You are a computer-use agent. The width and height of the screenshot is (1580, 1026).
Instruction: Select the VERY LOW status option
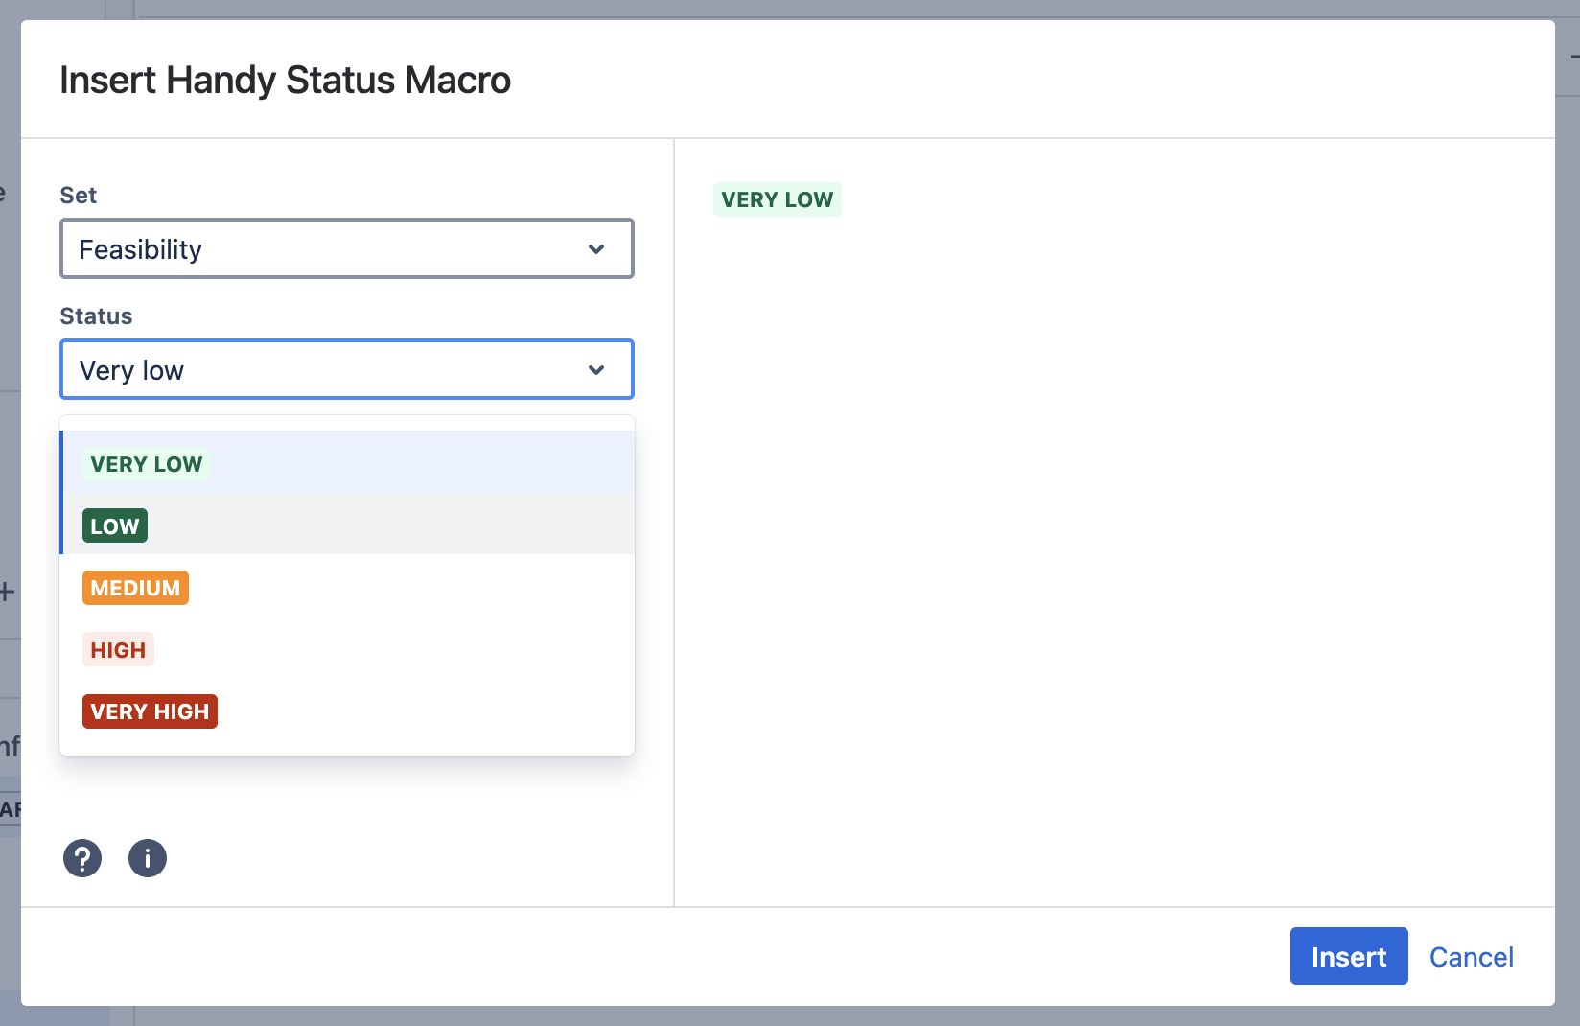pyautogui.click(x=347, y=464)
